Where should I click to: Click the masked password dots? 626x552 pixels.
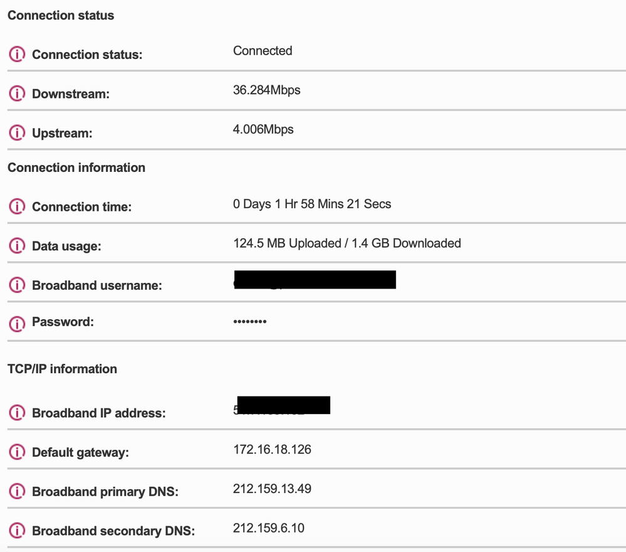[249, 321]
